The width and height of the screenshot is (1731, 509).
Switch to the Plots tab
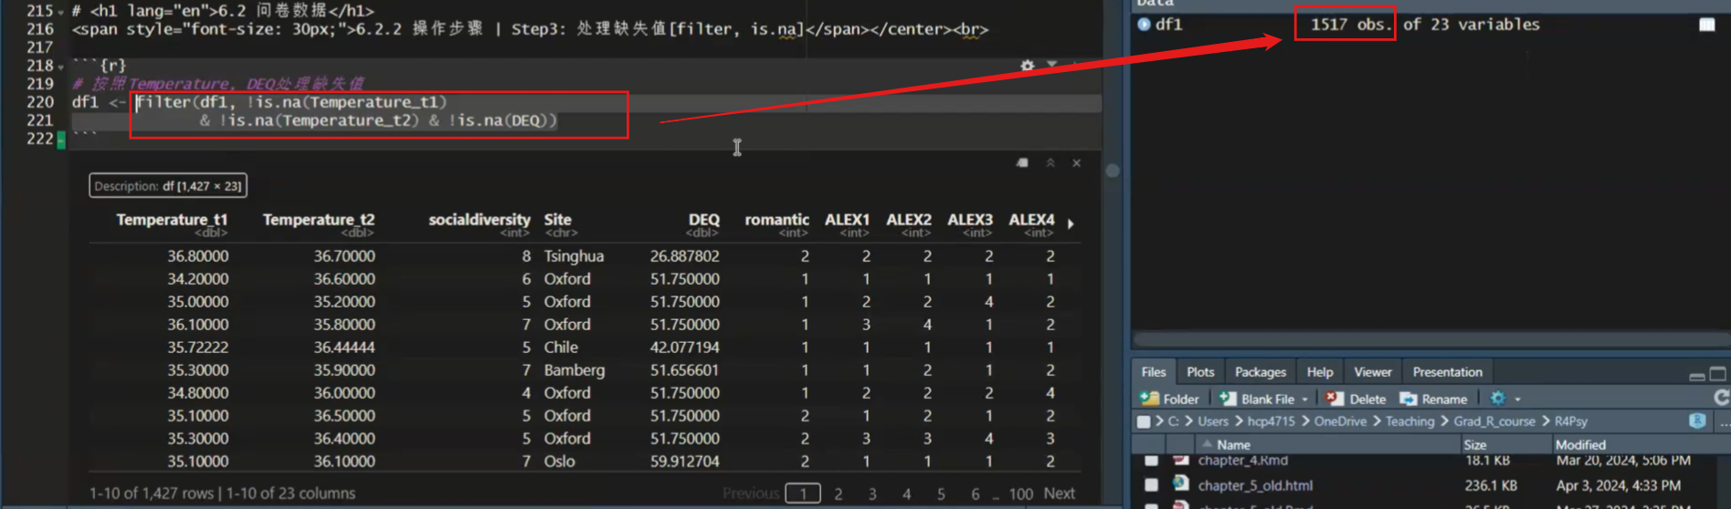click(1199, 372)
